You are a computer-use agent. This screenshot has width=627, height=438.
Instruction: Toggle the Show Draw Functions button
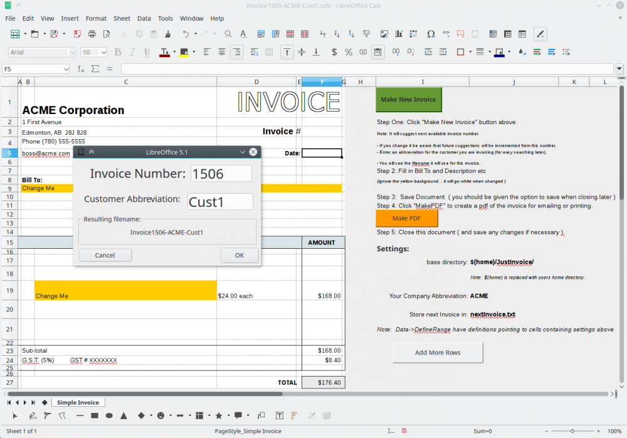540,34
